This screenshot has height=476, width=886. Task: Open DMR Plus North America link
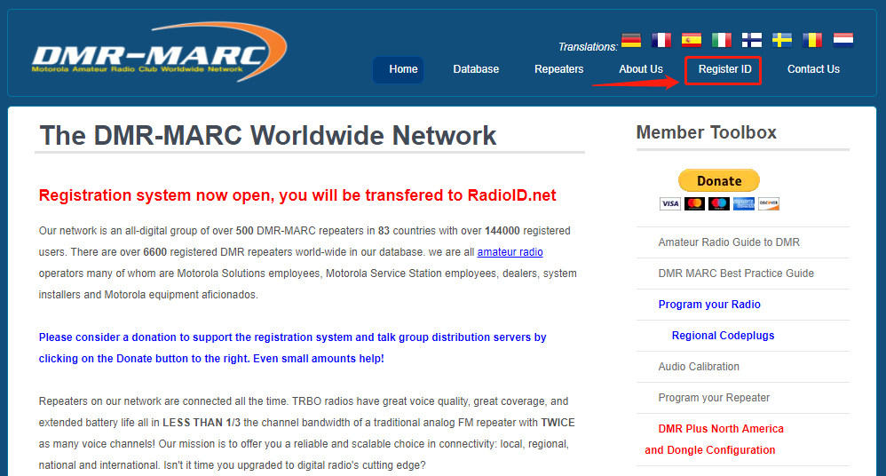[x=715, y=440]
